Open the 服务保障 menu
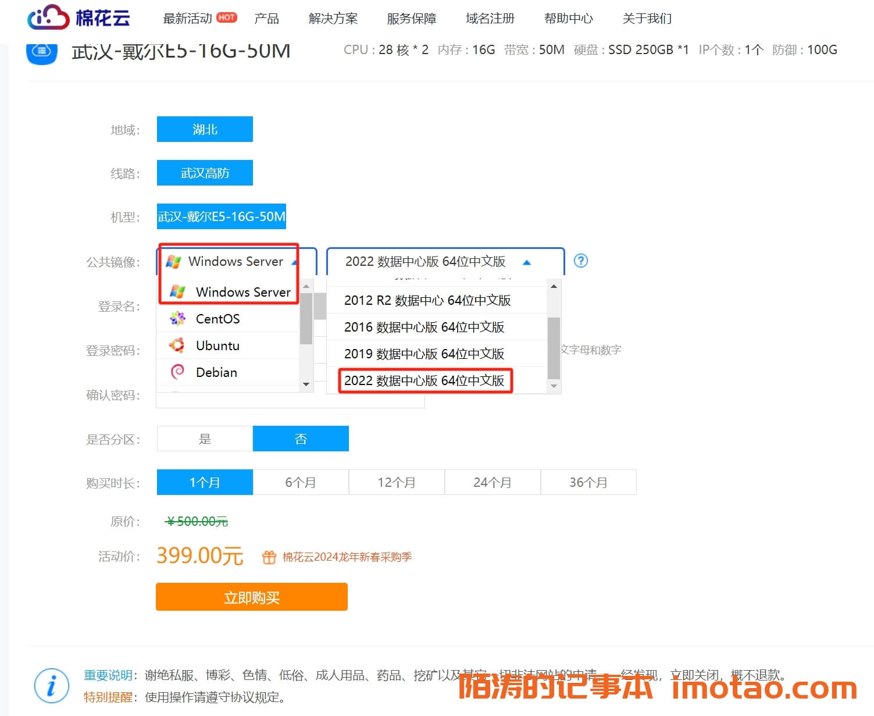This screenshot has height=716, width=874. 412,19
